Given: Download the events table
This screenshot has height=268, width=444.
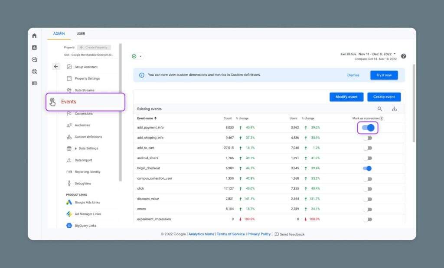Looking at the screenshot, I should 394,109.
